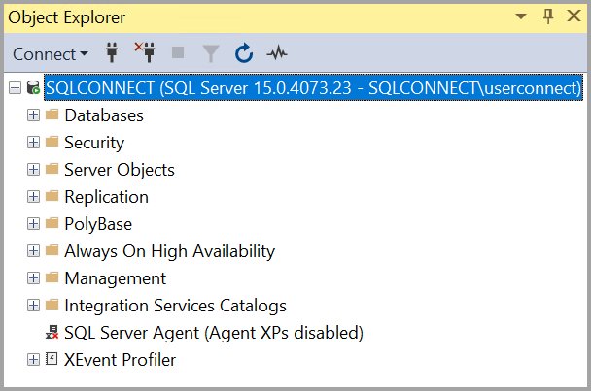Click the Replication folder icon
591x391 pixels.
point(52,196)
